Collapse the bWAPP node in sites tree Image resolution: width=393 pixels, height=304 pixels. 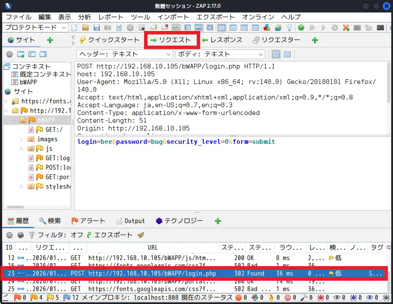tap(13, 120)
